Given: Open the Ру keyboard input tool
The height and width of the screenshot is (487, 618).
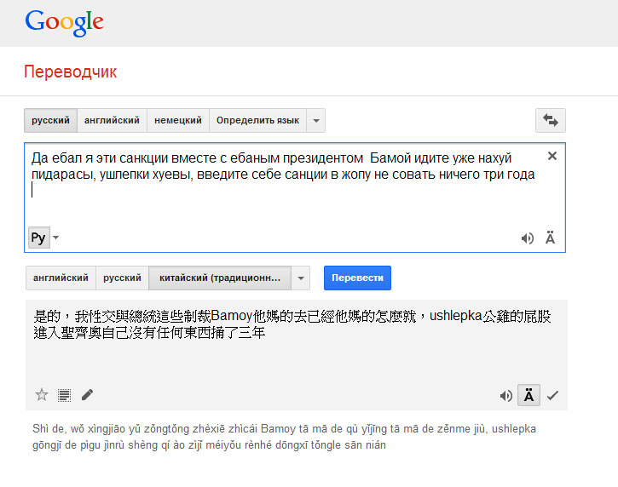Looking at the screenshot, I should 38,238.
